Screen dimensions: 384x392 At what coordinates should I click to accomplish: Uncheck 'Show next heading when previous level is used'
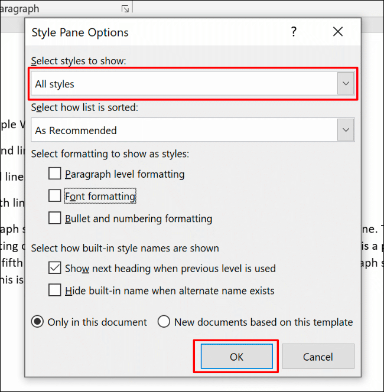(55, 268)
